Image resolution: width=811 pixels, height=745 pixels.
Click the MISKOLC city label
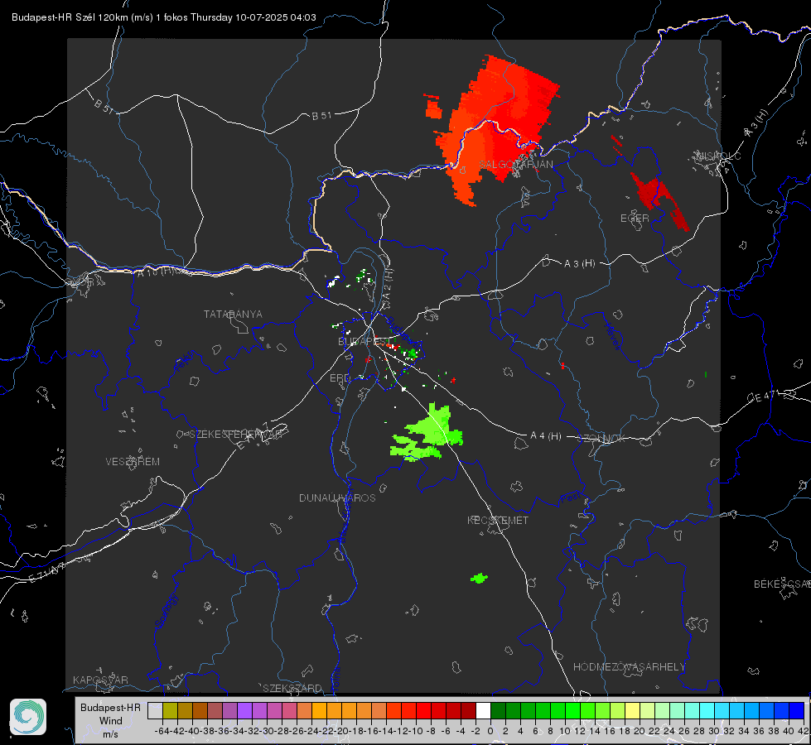(718, 156)
